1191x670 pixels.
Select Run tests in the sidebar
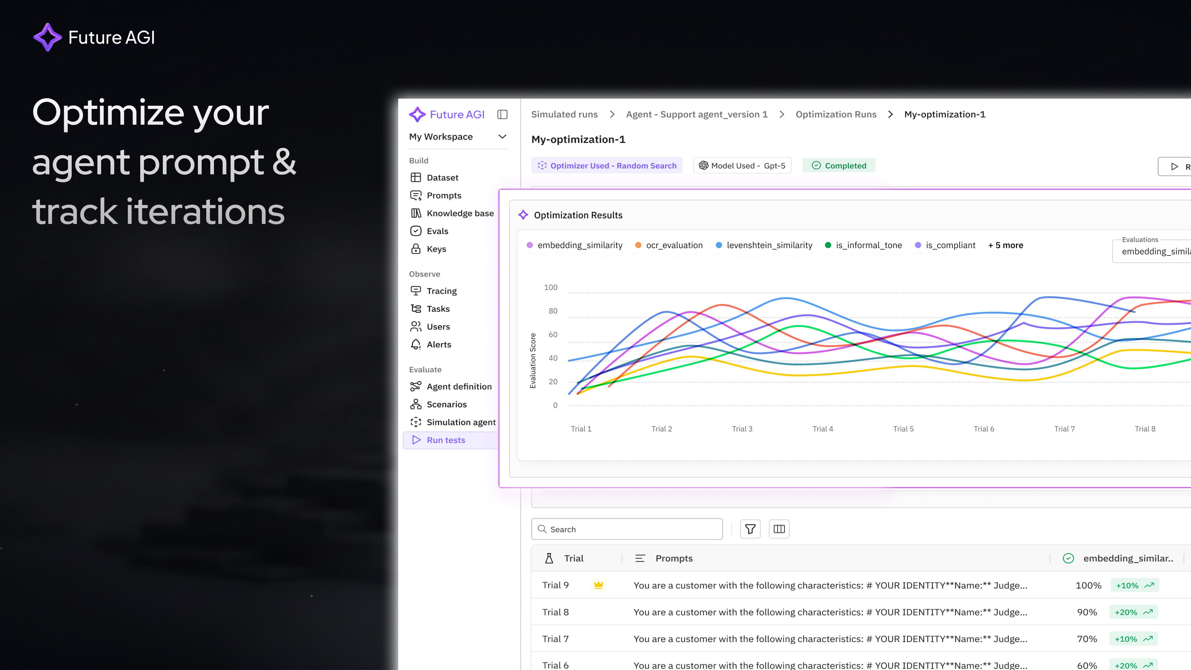coord(446,440)
